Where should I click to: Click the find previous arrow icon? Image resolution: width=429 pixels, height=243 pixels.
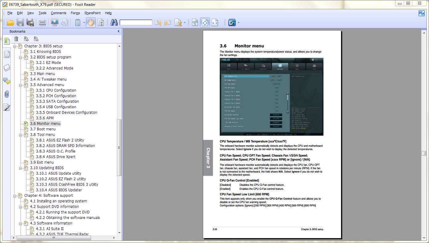(158, 22)
